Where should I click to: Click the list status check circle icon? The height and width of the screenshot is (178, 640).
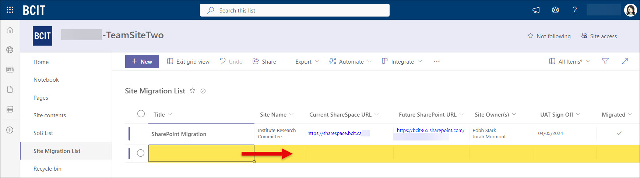203,91
